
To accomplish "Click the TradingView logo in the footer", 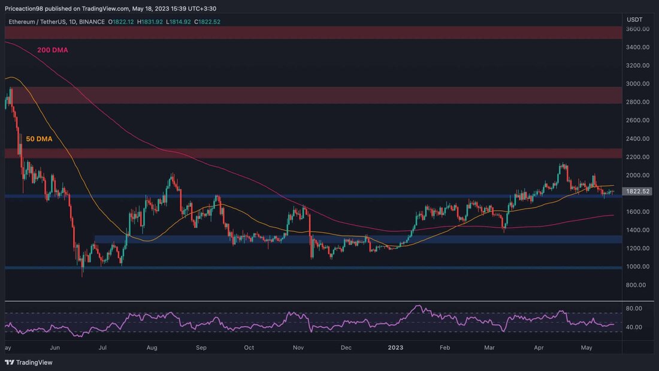I will 29,362.
